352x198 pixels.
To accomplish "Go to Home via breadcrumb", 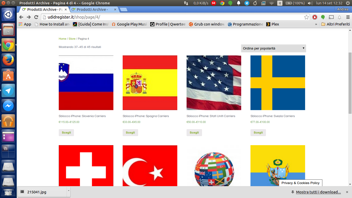I will pos(62,39).
